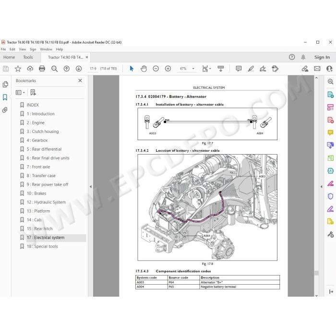This screenshot has height=336, width=336.
Task: Open the Help menu
Action: click(60, 49)
